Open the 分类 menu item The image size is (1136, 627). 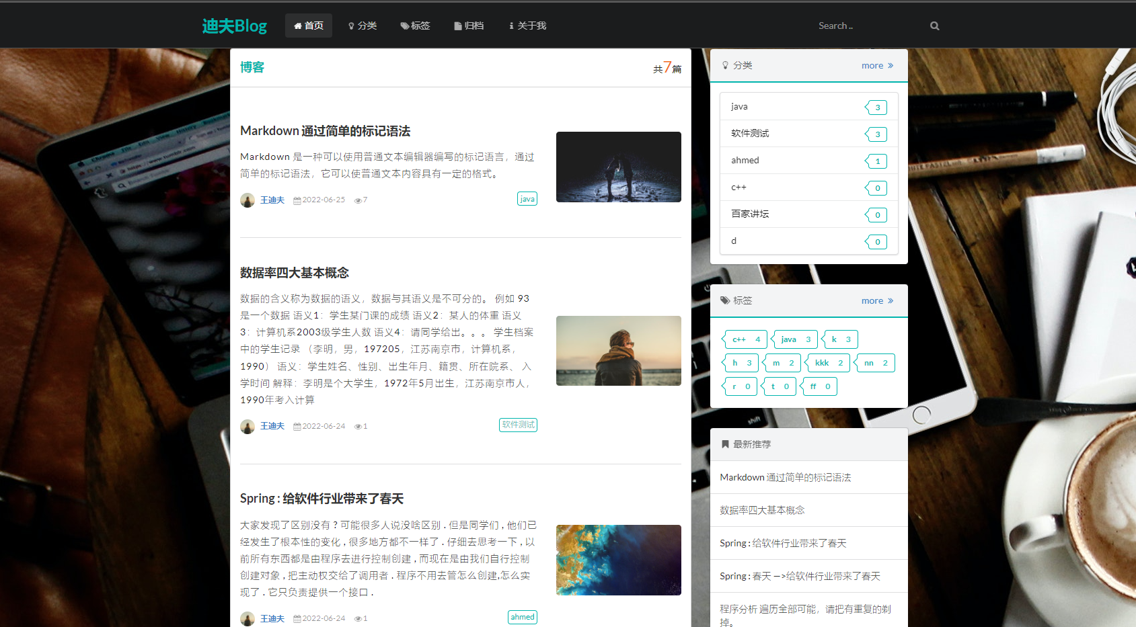(x=363, y=26)
